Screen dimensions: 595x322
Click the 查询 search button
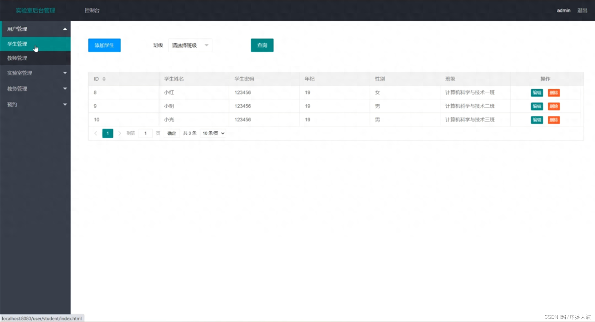click(262, 45)
